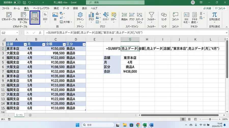This screenshot has height=128, width=229.
Task: Open the 月 column filter dropdown
Action: coord(44,45)
